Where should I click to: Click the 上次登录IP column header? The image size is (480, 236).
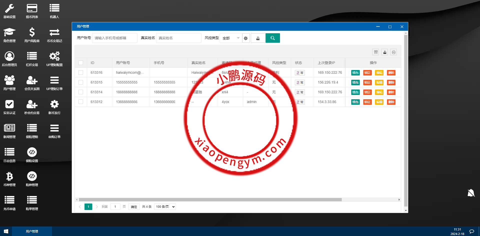pos(326,63)
